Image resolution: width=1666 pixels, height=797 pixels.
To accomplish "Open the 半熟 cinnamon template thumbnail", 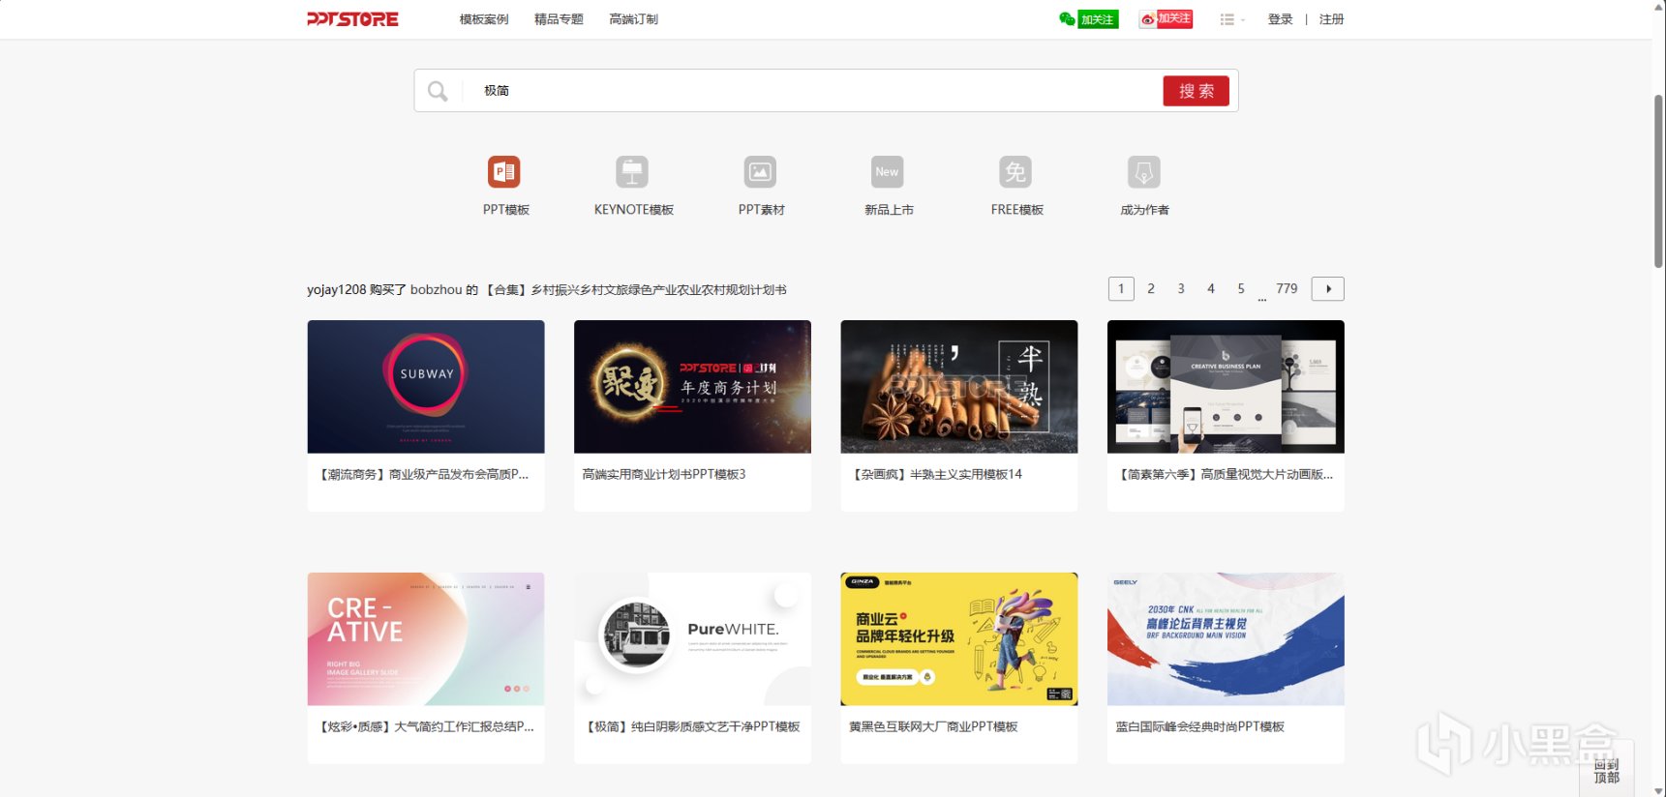I will pyautogui.click(x=959, y=387).
